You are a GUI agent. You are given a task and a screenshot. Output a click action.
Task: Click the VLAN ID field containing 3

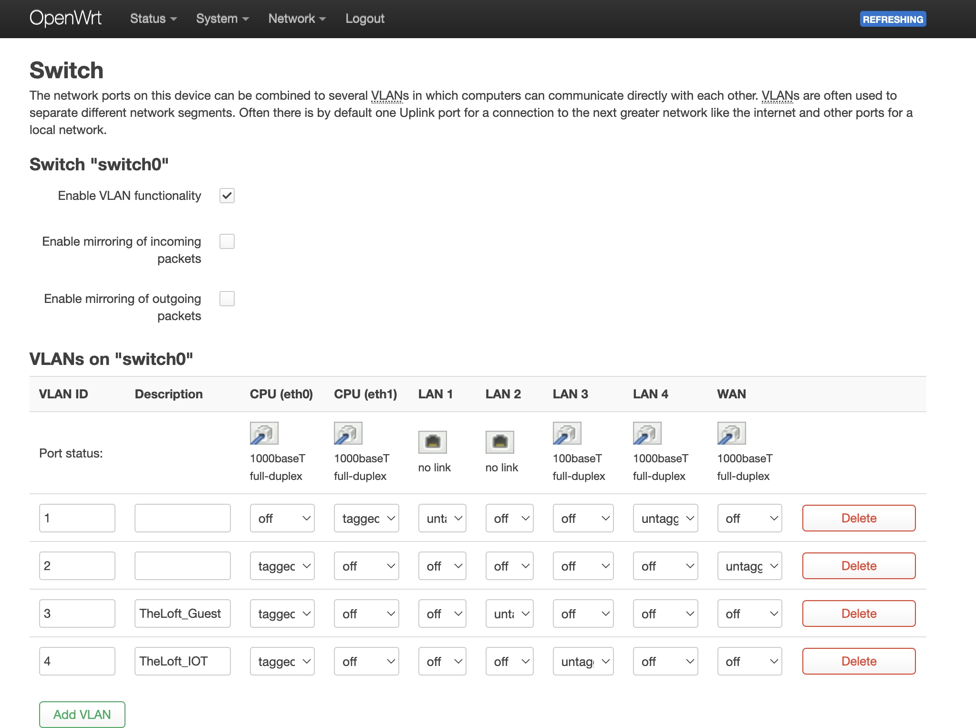click(x=77, y=614)
